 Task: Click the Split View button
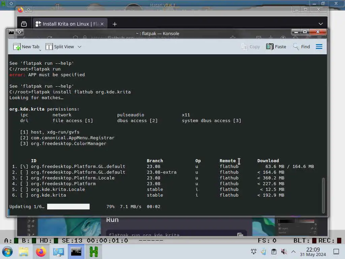[60, 47]
